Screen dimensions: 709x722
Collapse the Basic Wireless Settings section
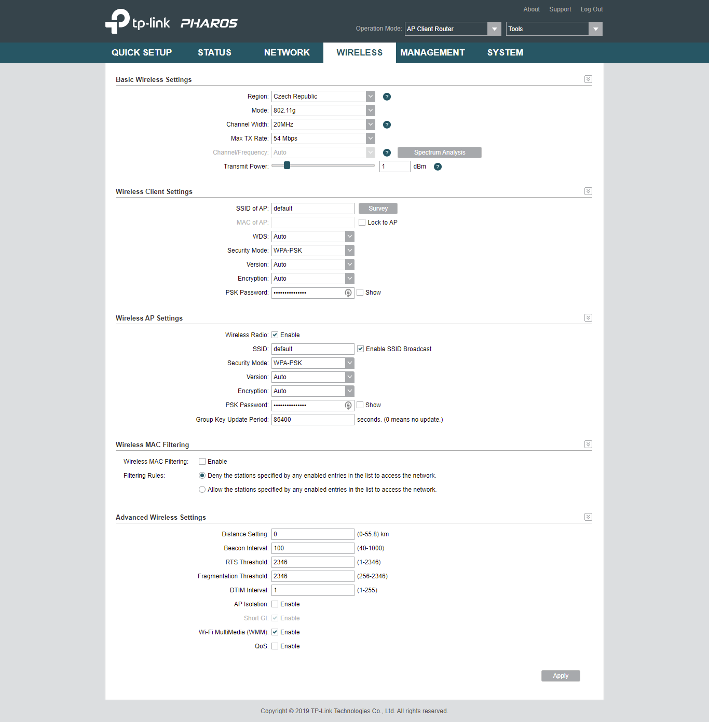click(x=588, y=79)
